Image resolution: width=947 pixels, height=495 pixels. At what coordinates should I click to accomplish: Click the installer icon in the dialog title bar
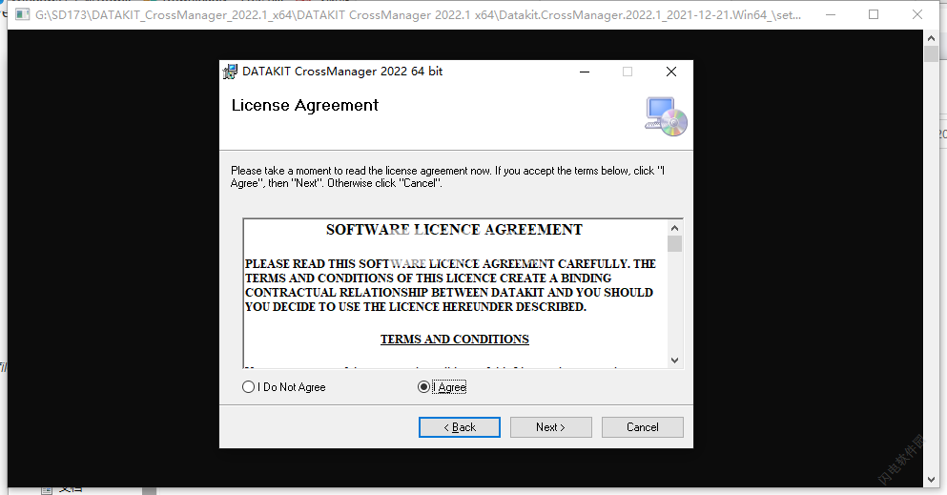(x=230, y=72)
